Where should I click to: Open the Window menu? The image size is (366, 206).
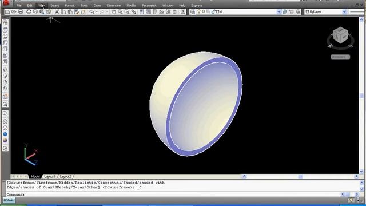pyautogui.click(x=168, y=5)
